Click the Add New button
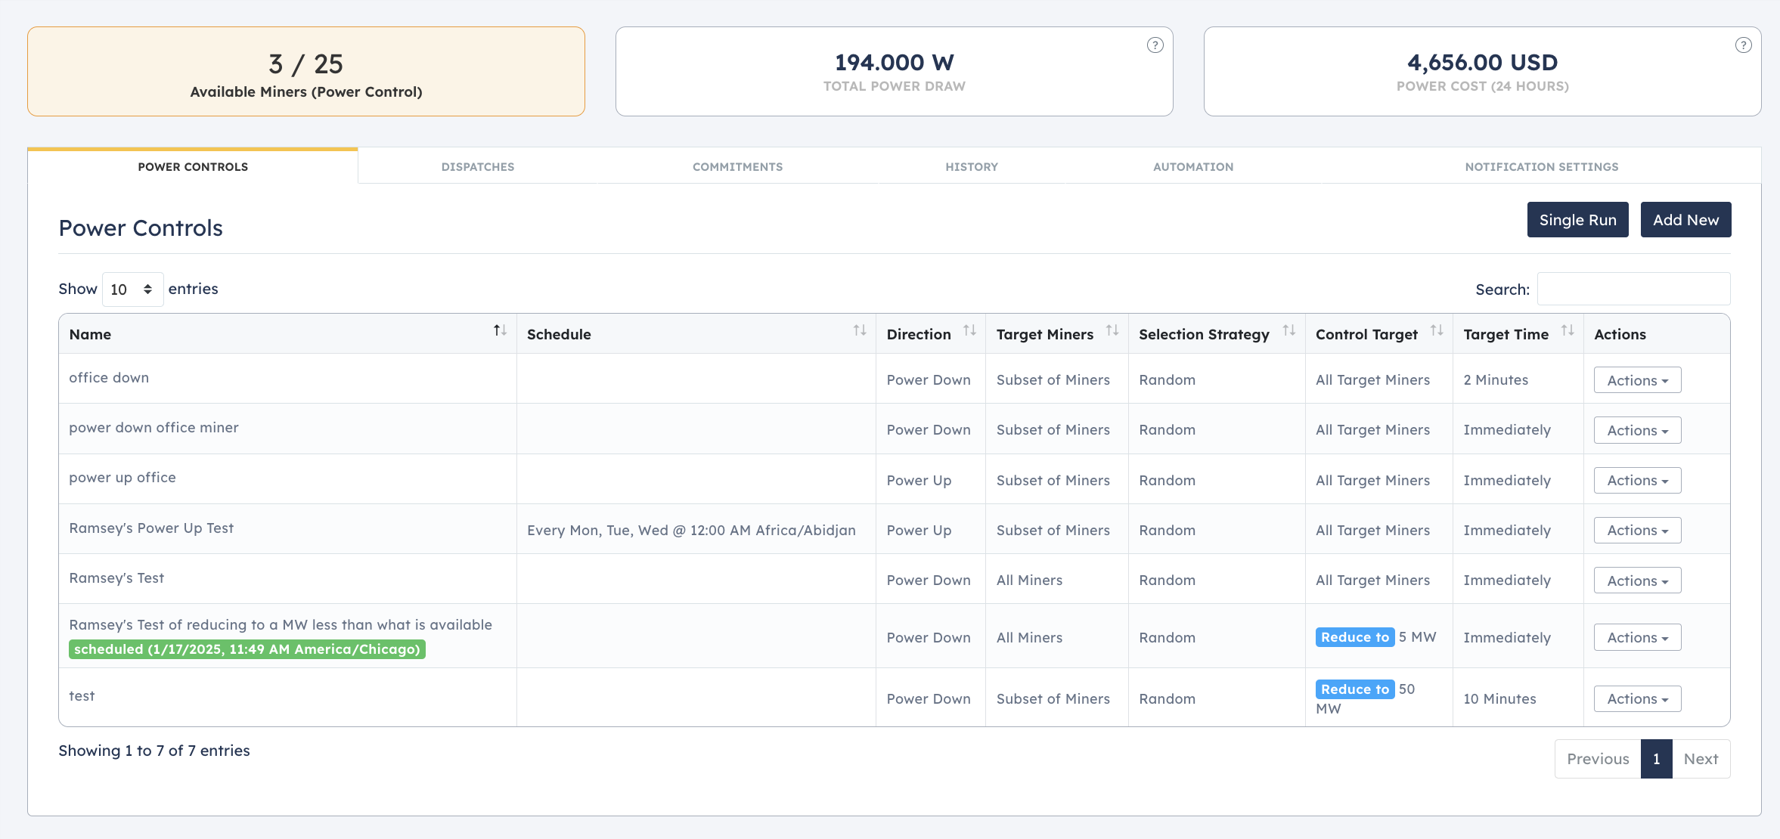Viewport: 1780px width, 839px height. coord(1685,220)
